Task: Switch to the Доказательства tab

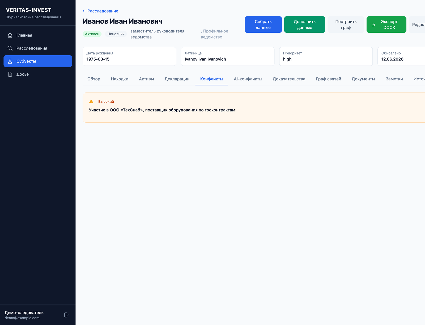Action: (x=289, y=79)
